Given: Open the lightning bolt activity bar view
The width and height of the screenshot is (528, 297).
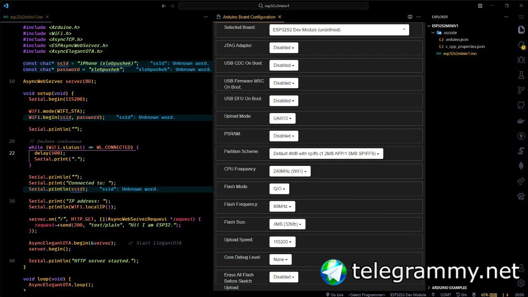Looking at the screenshot, I should 521,136.
